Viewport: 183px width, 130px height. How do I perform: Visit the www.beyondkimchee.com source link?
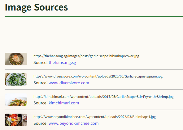click(x=73, y=124)
